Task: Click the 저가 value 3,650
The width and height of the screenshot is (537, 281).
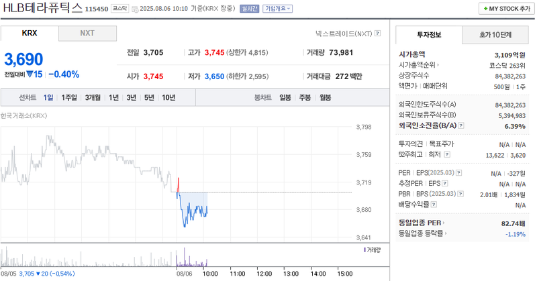Action: click(214, 76)
